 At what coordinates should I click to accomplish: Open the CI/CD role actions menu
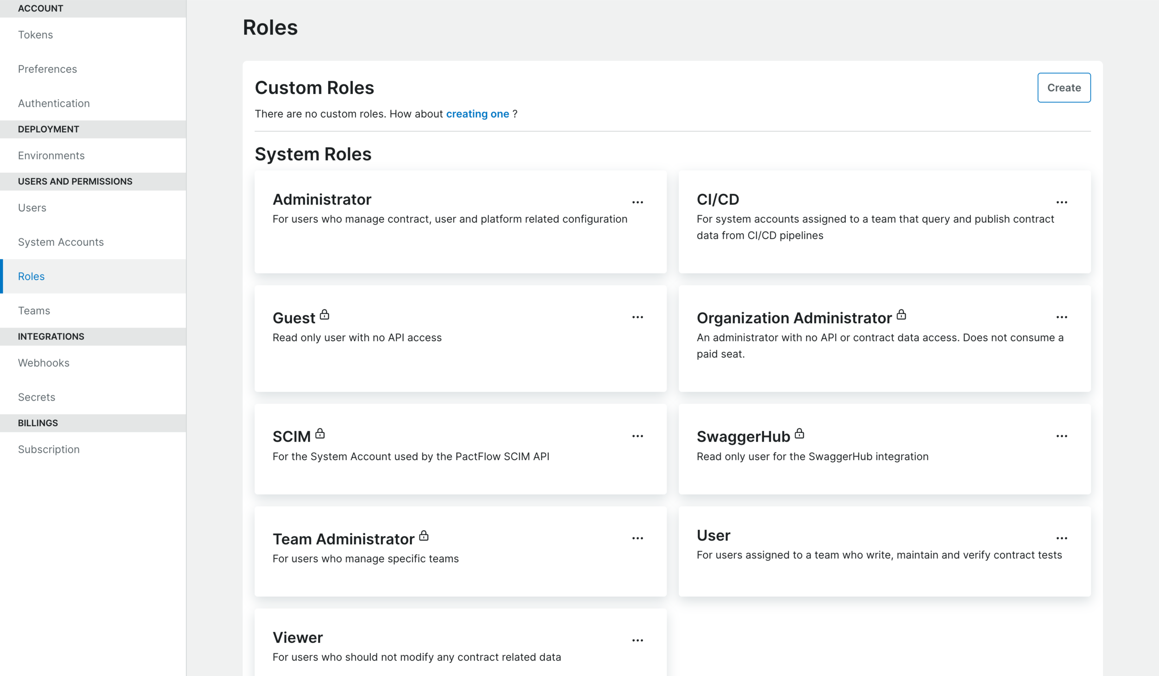coord(1062,201)
